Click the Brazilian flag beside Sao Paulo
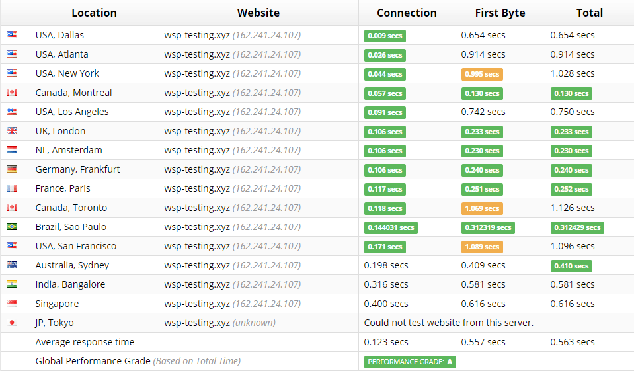This screenshot has width=634, height=371. 12,227
